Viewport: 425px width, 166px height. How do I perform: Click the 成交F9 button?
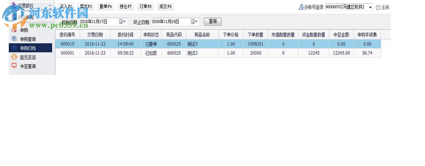coord(165,7)
